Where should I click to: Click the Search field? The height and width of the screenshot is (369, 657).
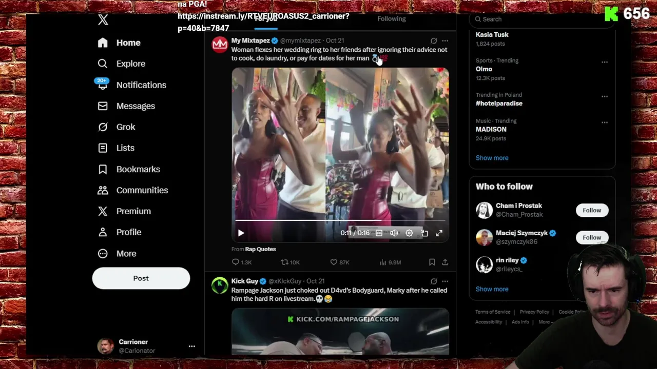coord(542,19)
